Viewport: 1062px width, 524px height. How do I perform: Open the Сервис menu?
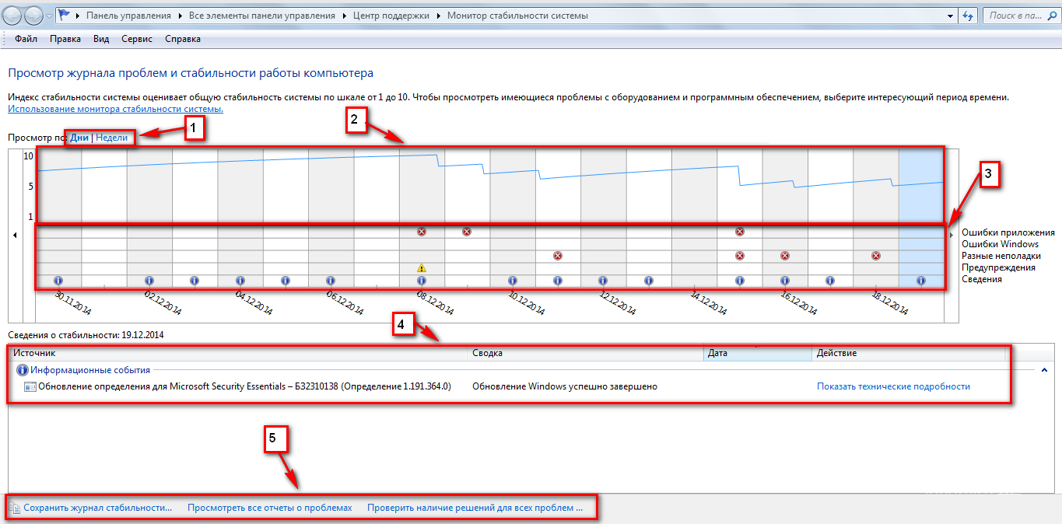tap(137, 39)
